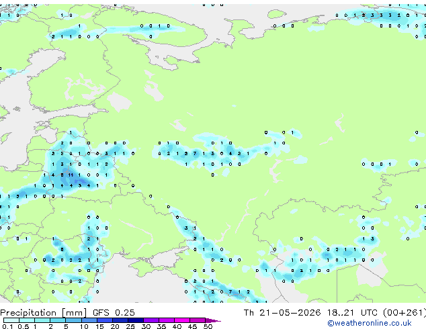Click the legend tick label '40'

coord(177,326)
